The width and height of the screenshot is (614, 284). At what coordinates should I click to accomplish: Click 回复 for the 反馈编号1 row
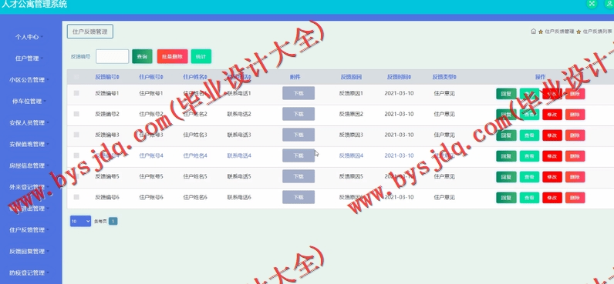click(x=506, y=94)
